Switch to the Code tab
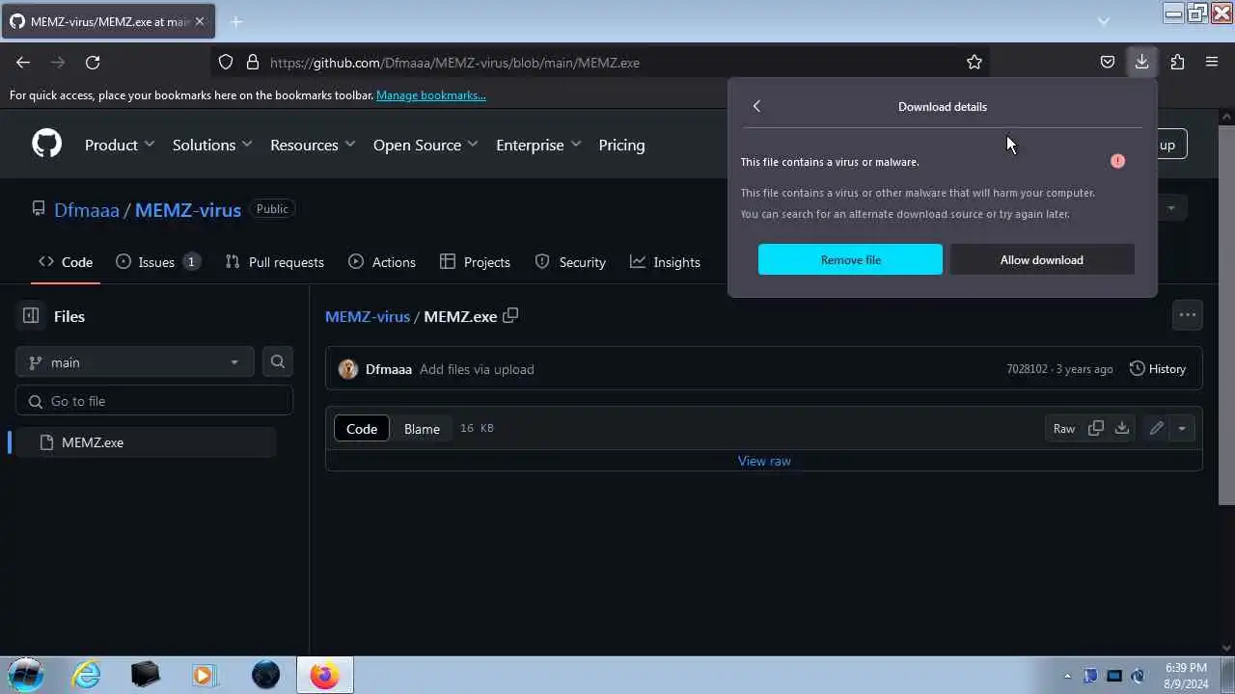The image size is (1235, 694). point(66,261)
